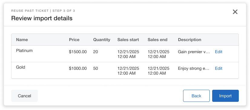The width and height of the screenshot is (250, 110).
Task: Click the Platinum quantity value 20
Action: tap(96, 52)
